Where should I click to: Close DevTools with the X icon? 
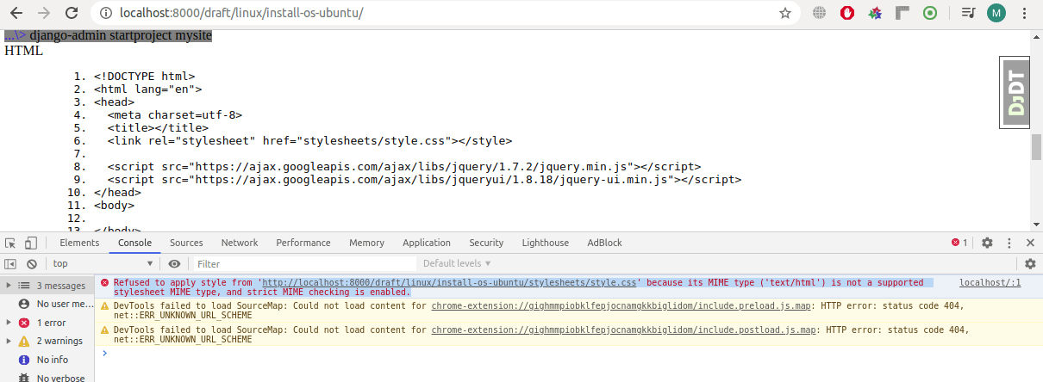click(1030, 243)
